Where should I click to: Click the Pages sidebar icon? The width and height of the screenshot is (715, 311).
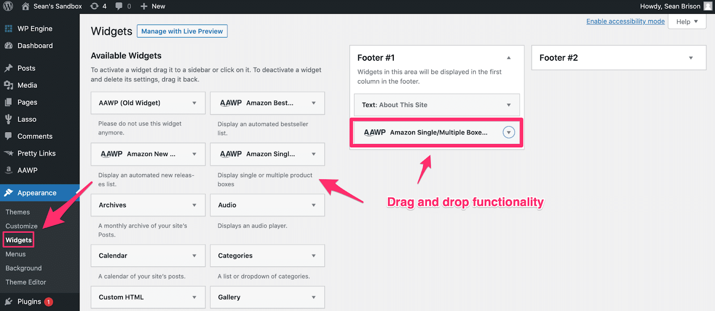click(8, 102)
